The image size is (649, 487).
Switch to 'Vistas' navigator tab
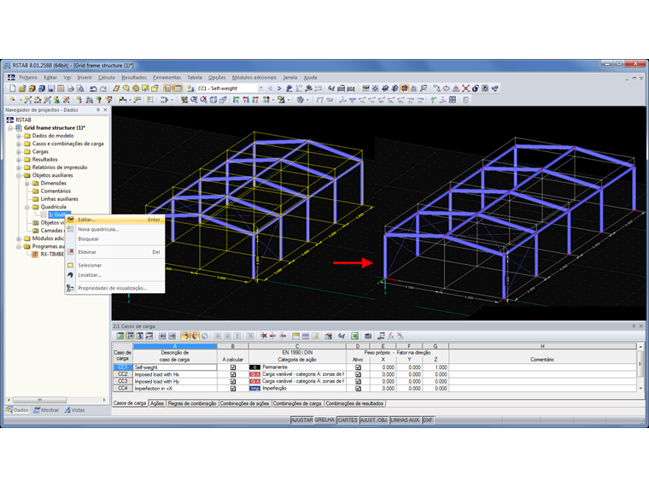point(75,410)
